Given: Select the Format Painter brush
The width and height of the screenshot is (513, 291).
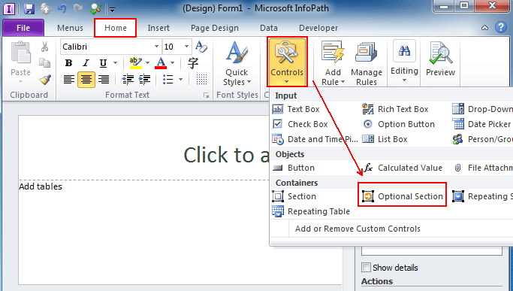Looking at the screenshot, I should click(x=45, y=79).
